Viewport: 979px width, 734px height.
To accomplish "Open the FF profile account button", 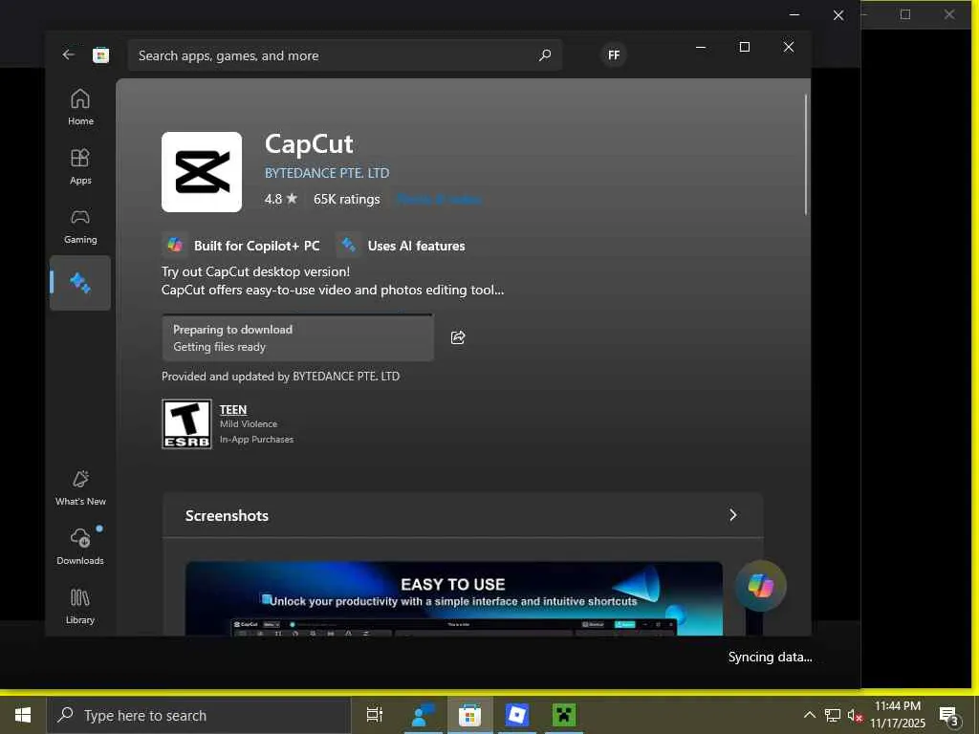I will point(614,54).
